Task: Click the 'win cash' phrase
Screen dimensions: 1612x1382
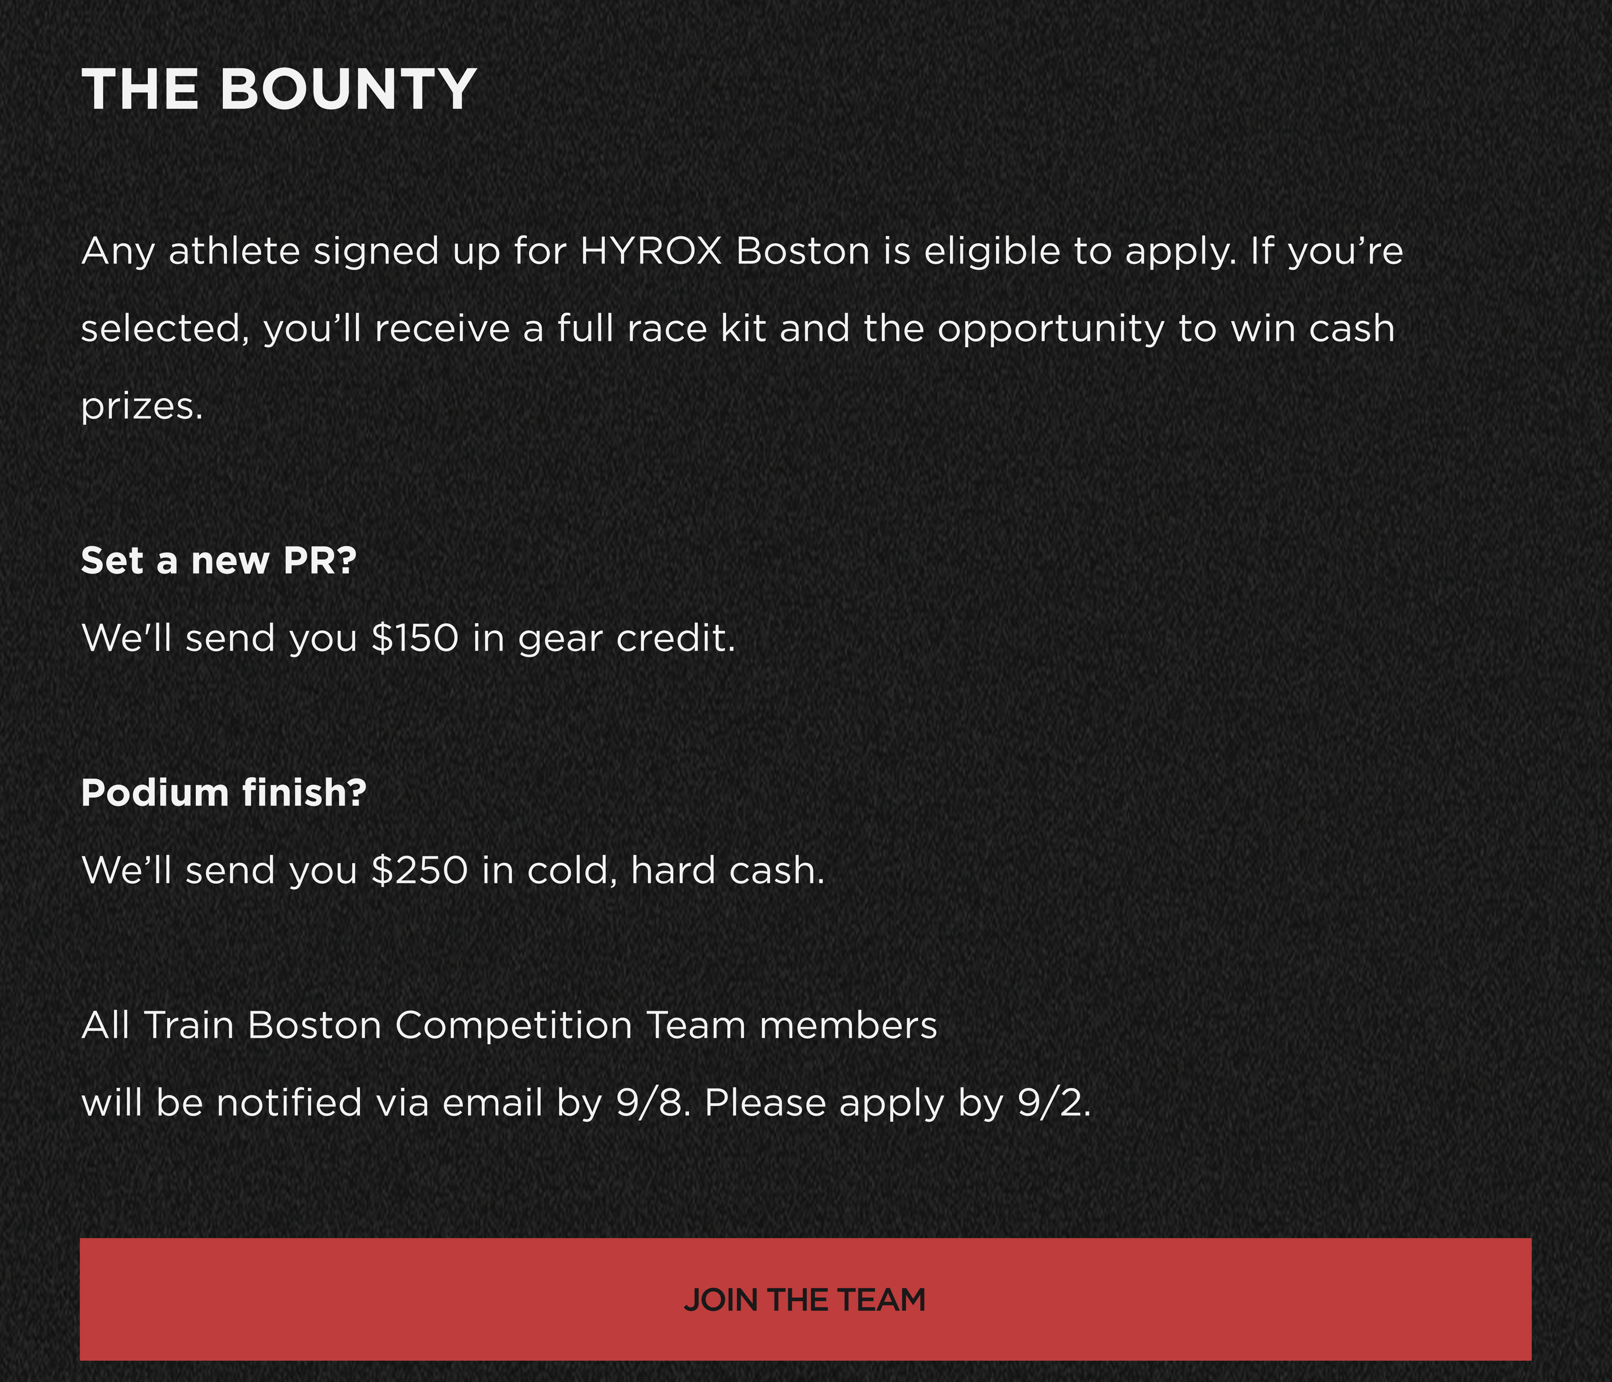Action: (x=1313, y=328)
